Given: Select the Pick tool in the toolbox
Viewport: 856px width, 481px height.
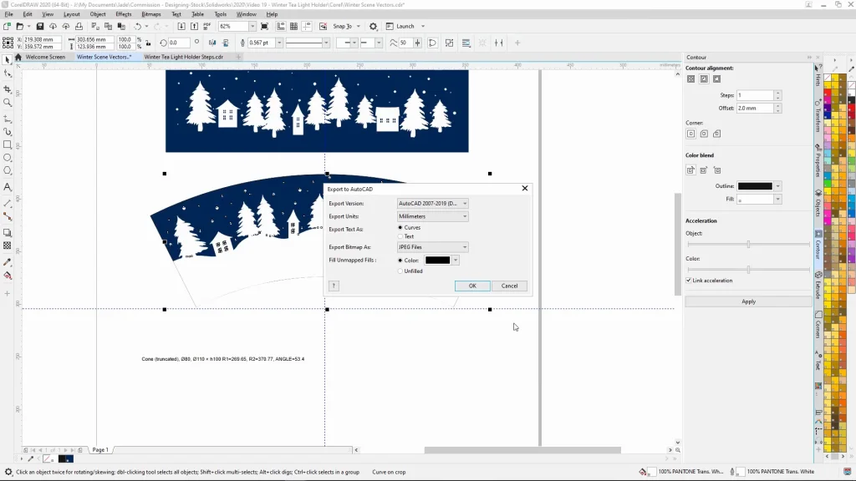Looking at the screenshot, I should pyautogui.click(x=8, y=60).
